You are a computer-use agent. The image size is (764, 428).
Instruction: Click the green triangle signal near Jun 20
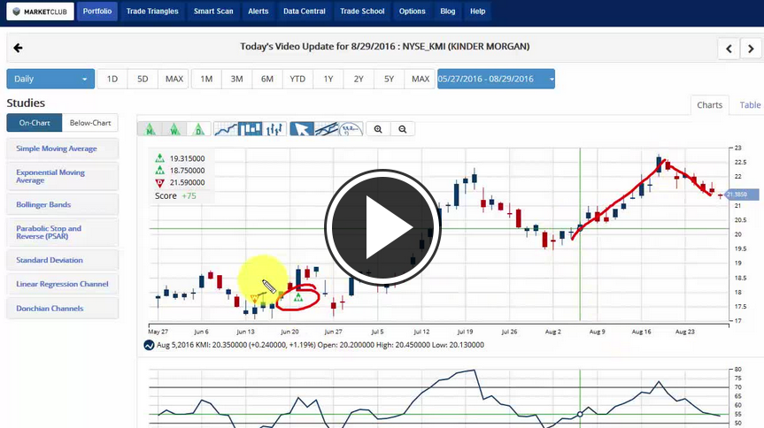(x=298, y=297)
